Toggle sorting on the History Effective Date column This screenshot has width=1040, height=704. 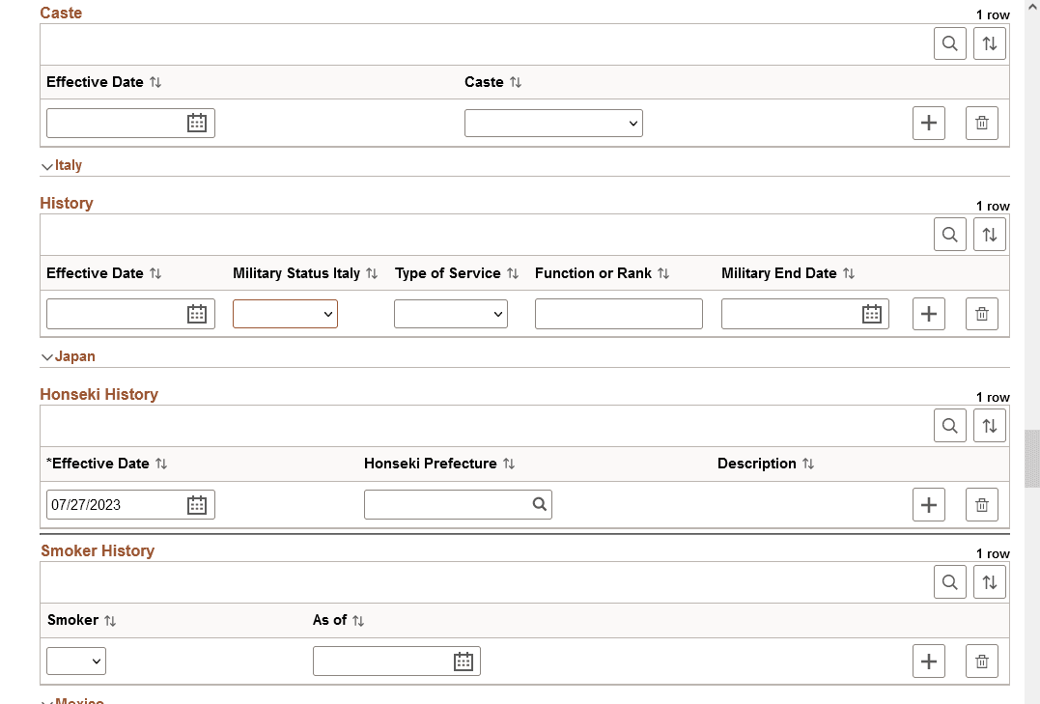pyautogui.click(x=155, y=273)
